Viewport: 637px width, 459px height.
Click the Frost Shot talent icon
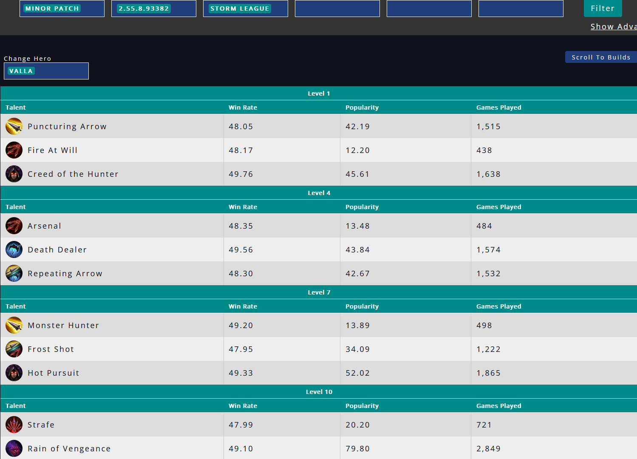pyautogui.click(x=14, y=349)
